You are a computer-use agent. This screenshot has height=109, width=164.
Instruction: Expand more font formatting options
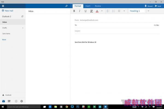point(102,11)
